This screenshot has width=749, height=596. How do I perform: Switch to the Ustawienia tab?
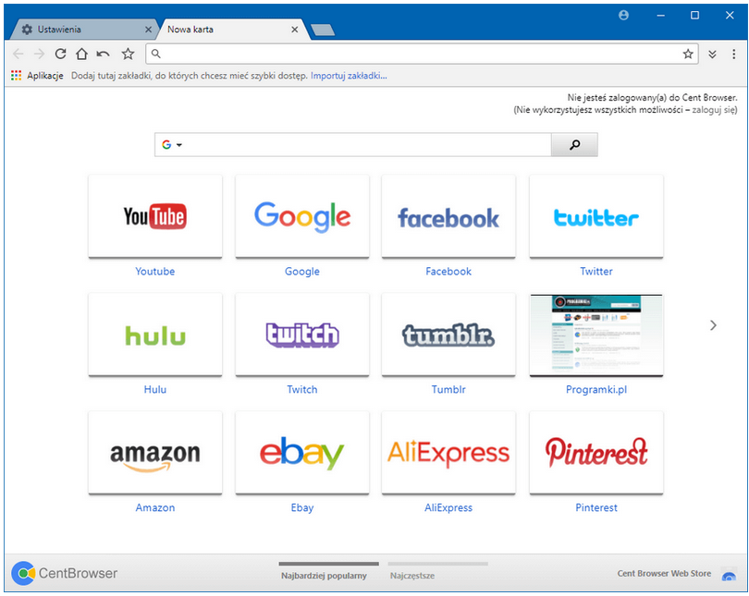tap(84, 30)
